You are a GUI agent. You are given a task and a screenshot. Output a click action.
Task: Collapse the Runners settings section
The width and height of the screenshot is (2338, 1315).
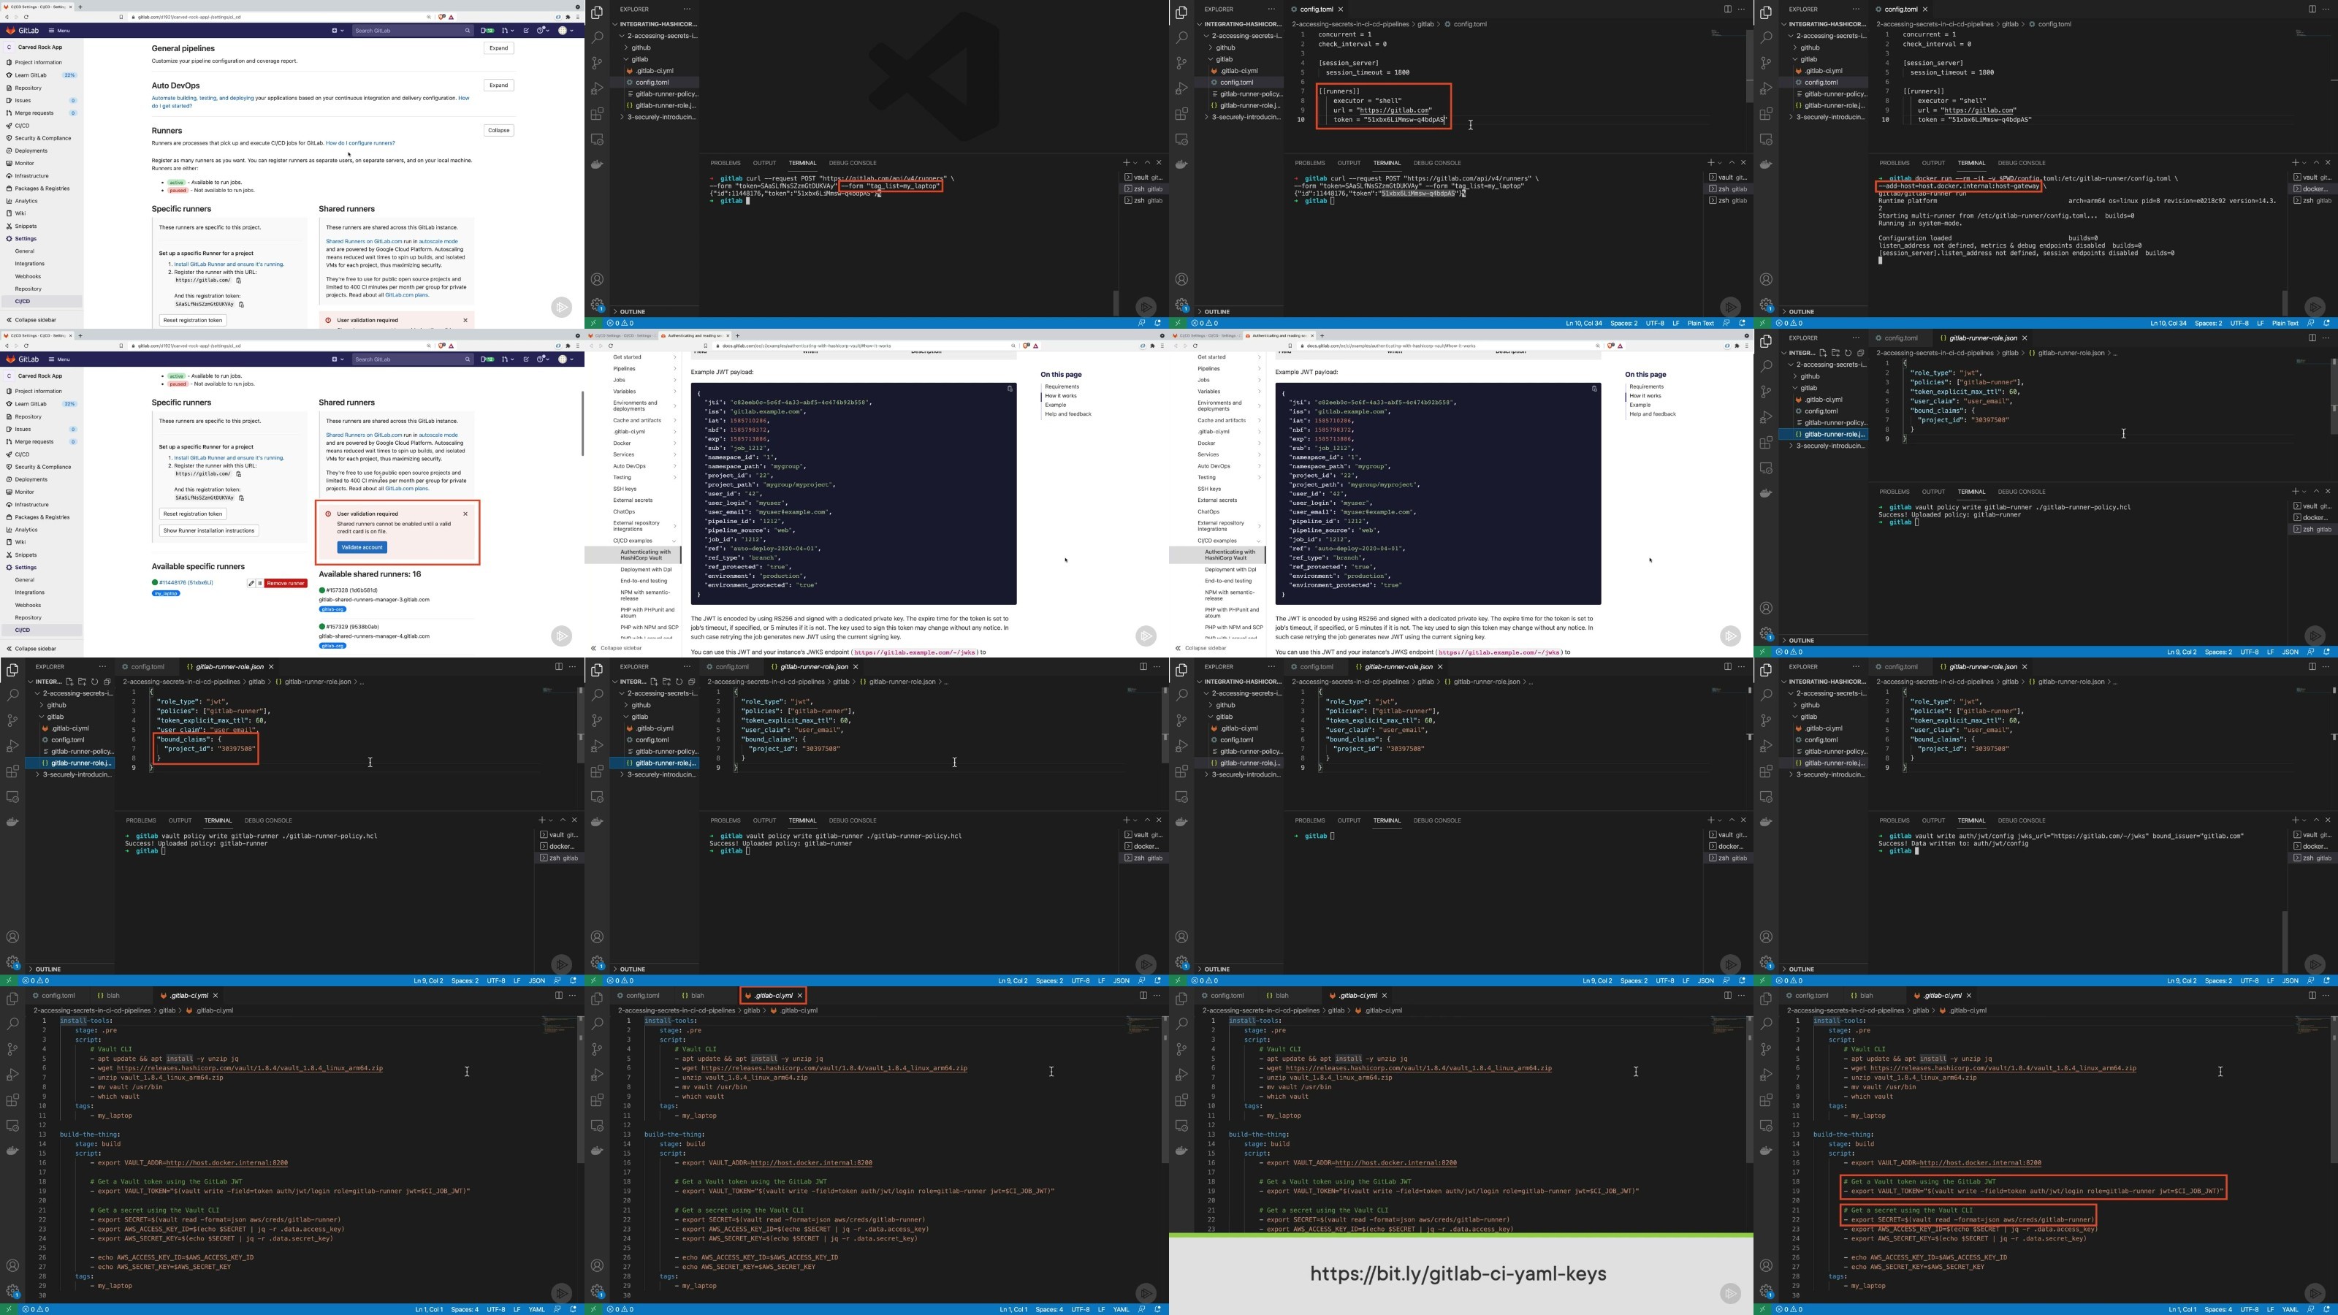[x=498, y=131]
